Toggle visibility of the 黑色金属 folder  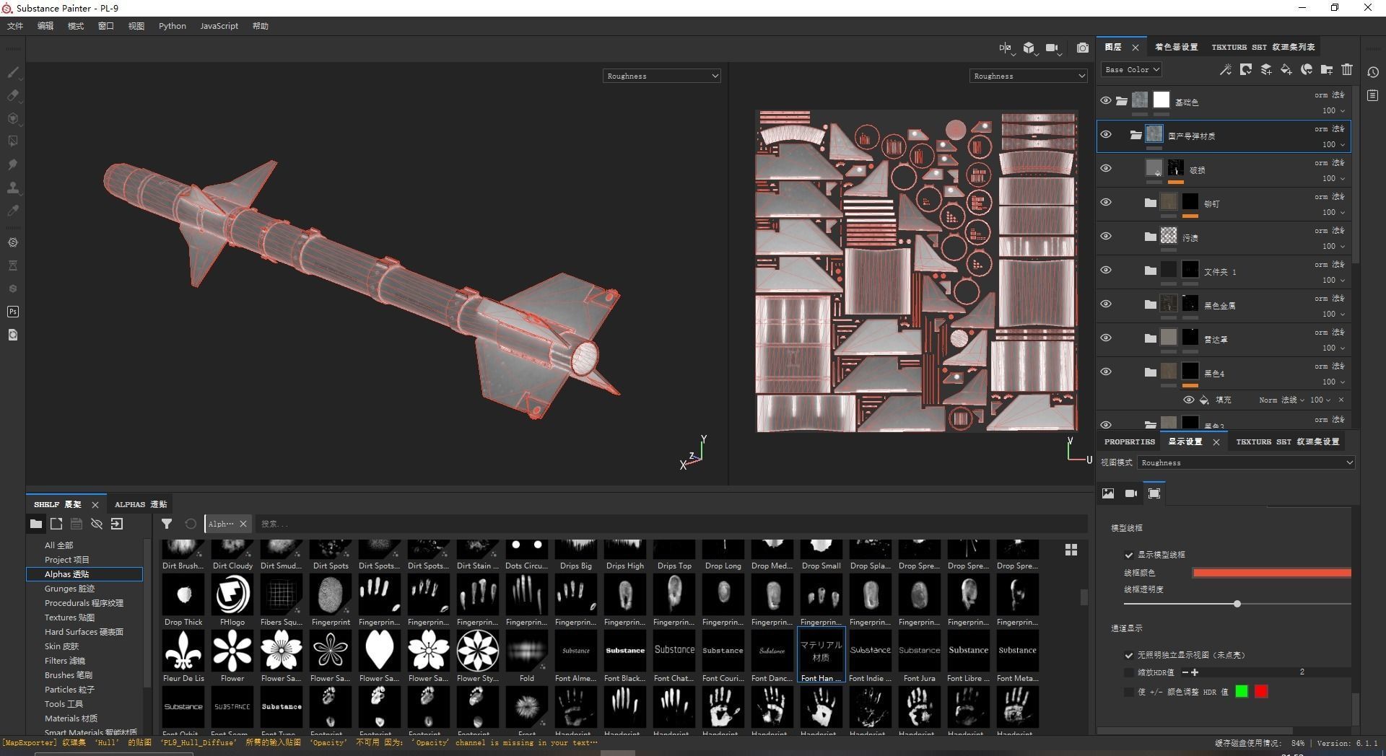(1106, 304)
